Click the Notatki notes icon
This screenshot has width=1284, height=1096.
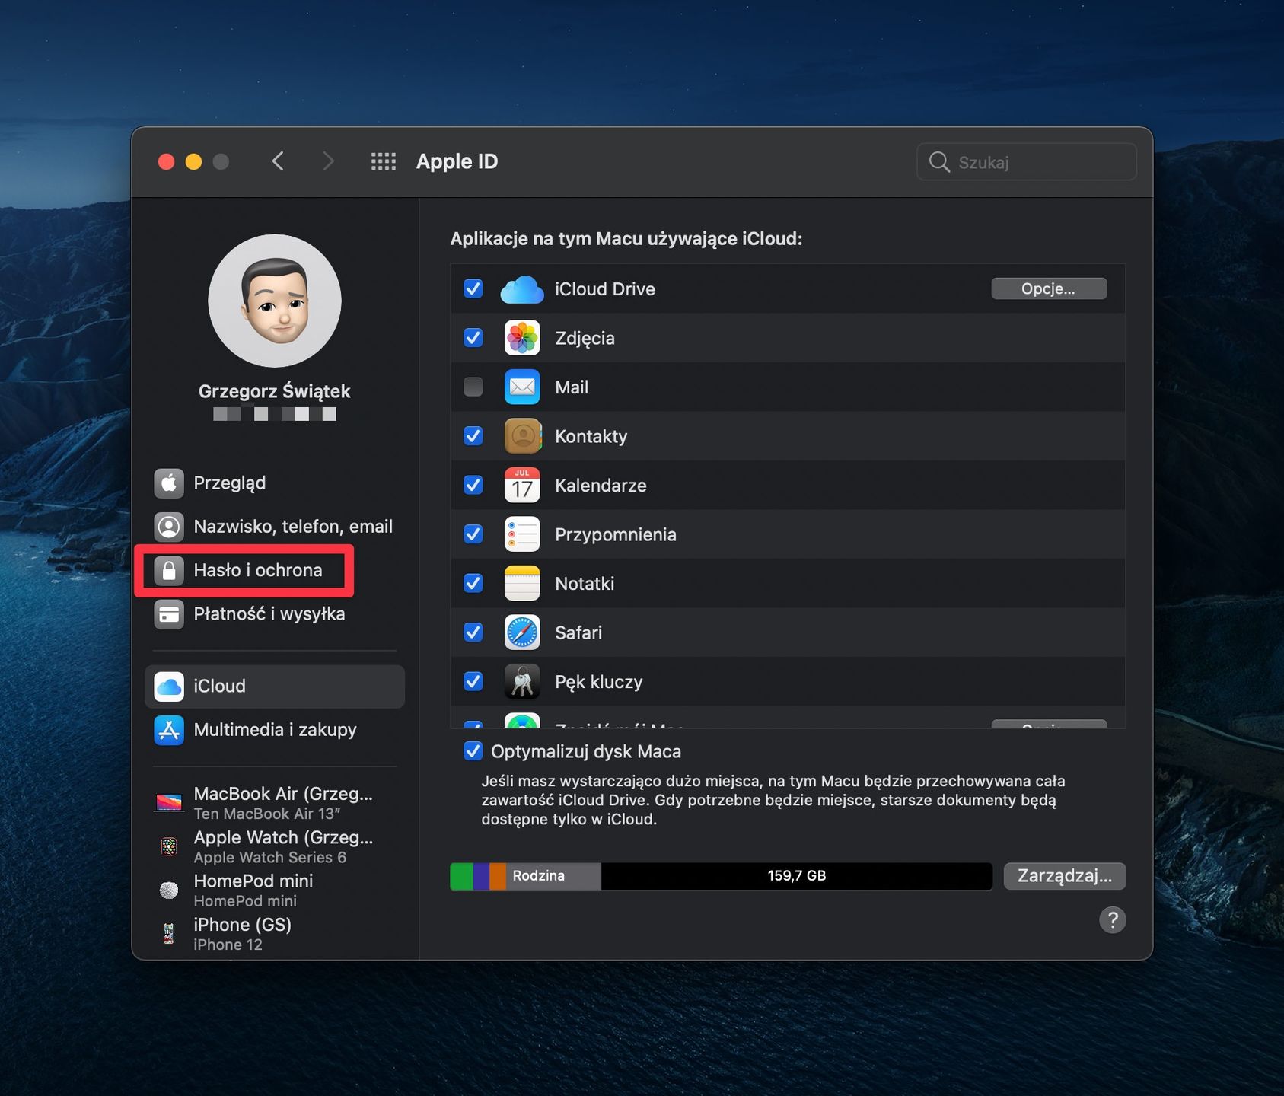(x=522, y=584)
